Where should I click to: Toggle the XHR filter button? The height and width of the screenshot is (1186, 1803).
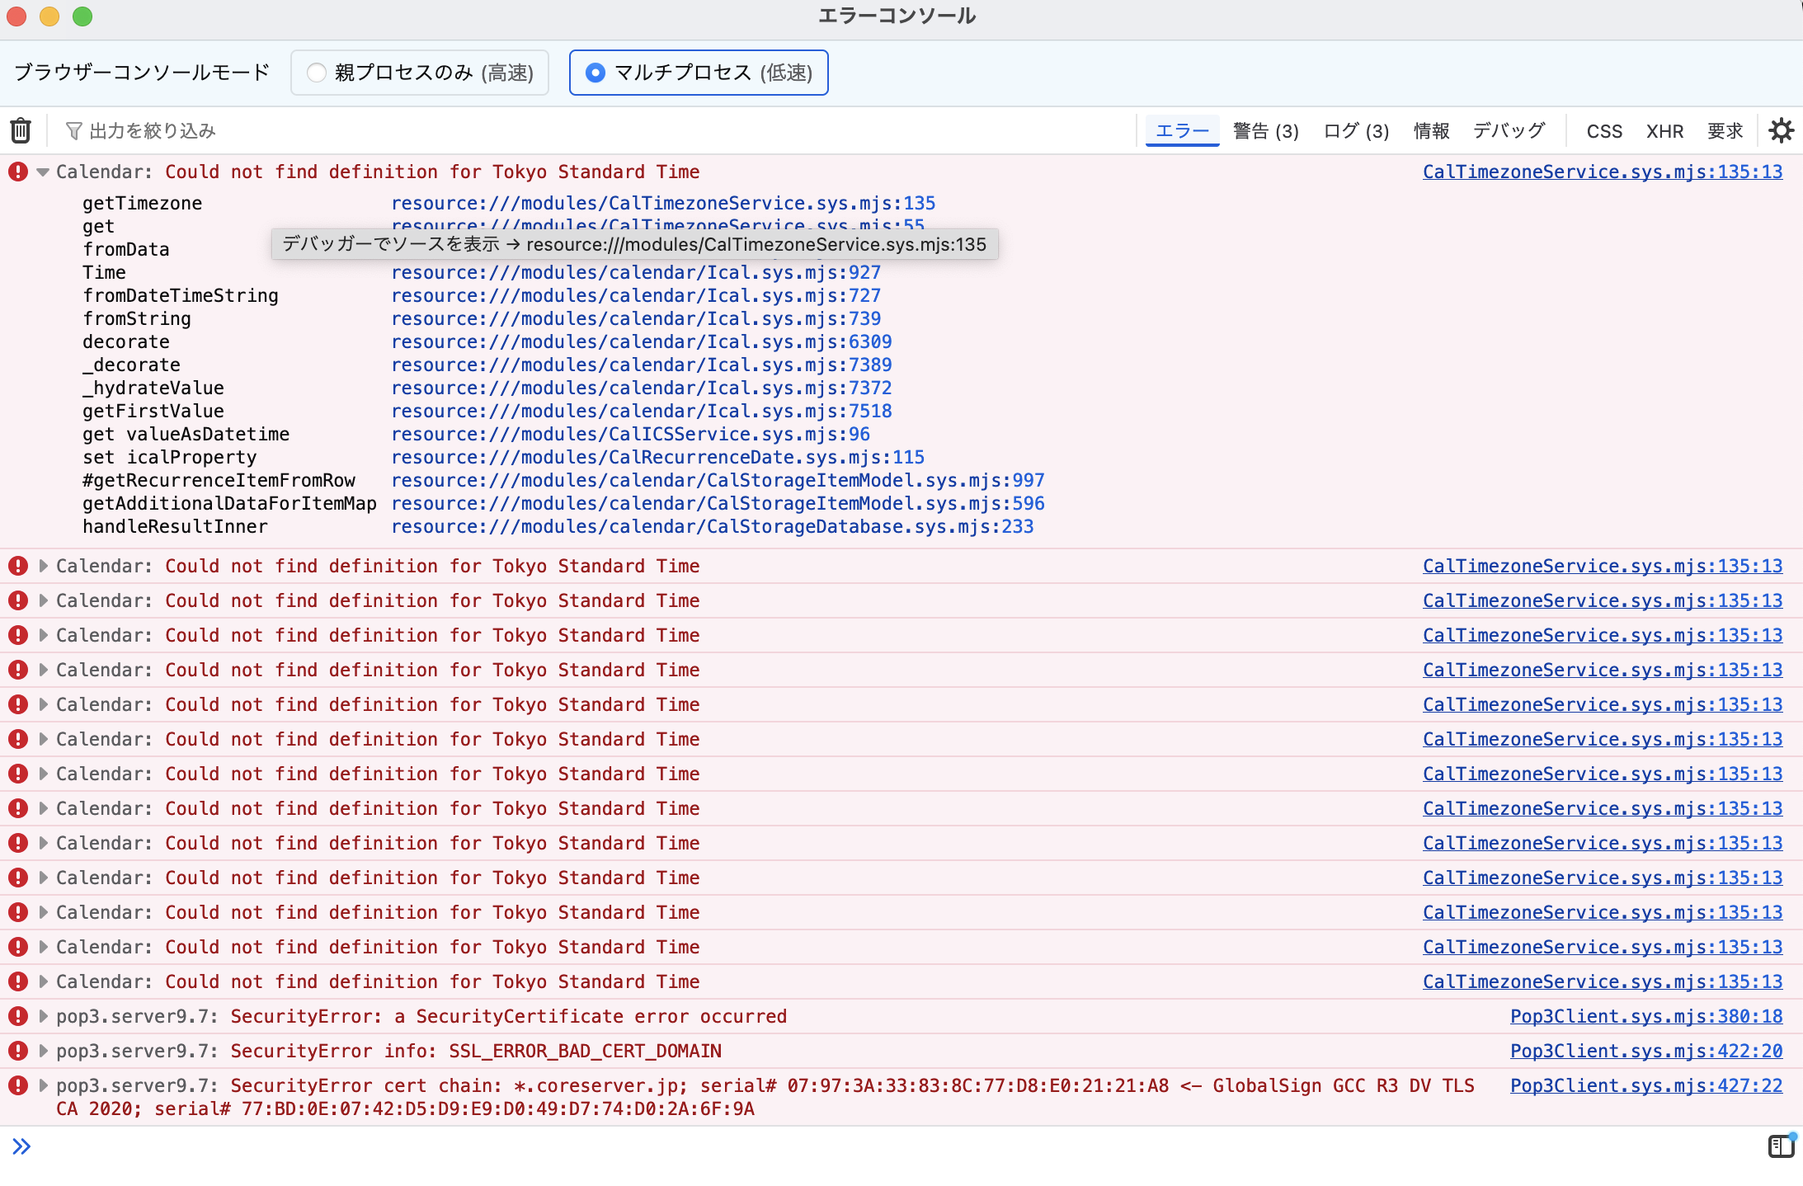[1664, 131]
